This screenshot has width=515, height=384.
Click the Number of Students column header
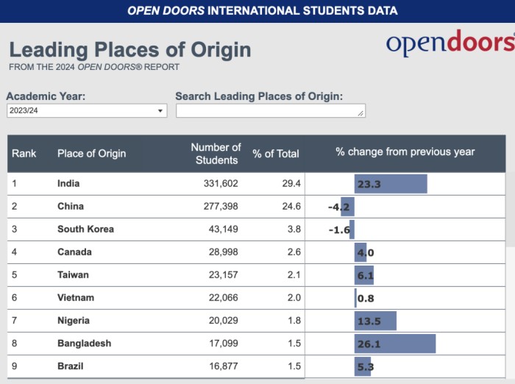coord(216,153)
